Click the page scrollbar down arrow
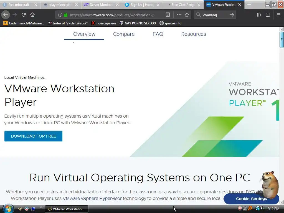 [282, 202]
